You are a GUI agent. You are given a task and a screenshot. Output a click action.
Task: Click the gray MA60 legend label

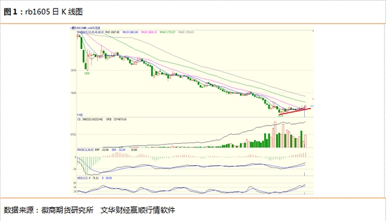click(186, 32)
